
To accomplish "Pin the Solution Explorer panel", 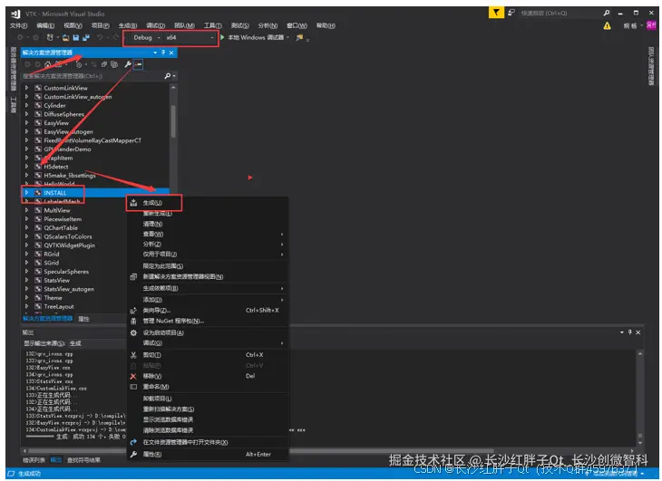I will coord(163,53).
